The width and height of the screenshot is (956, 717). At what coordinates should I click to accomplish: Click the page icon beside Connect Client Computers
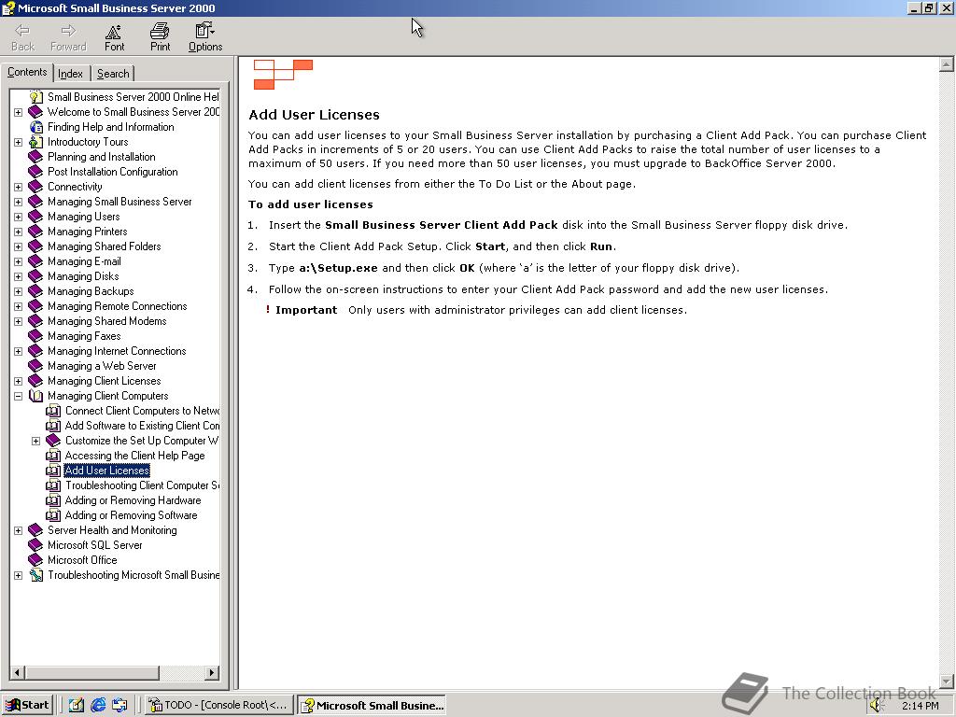(53, 411)
